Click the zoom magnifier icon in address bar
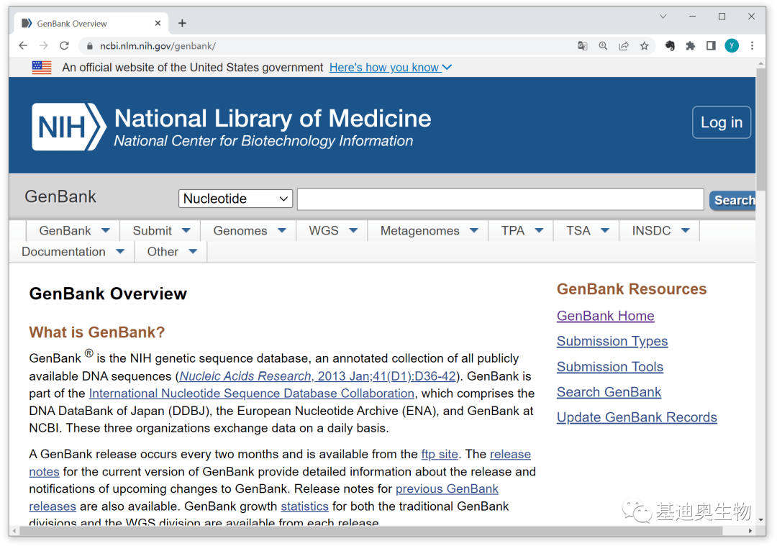The height and width of the screenshot is (546, 777). pos(603,45)
